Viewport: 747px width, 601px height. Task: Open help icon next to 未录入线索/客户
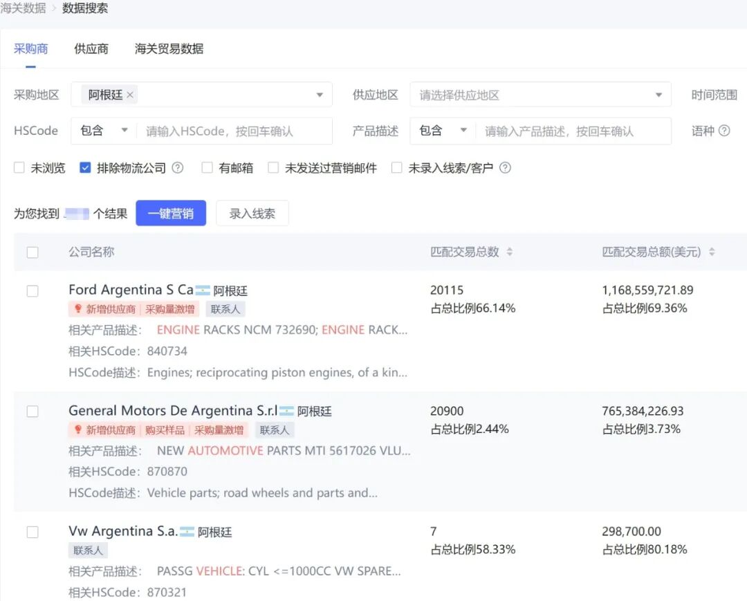(x=505, y=167)
